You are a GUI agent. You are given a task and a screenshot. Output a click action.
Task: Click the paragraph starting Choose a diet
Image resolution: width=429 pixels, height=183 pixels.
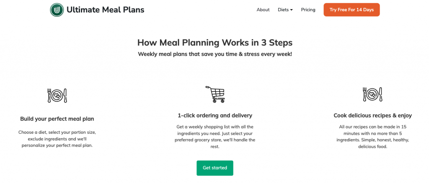57,139
